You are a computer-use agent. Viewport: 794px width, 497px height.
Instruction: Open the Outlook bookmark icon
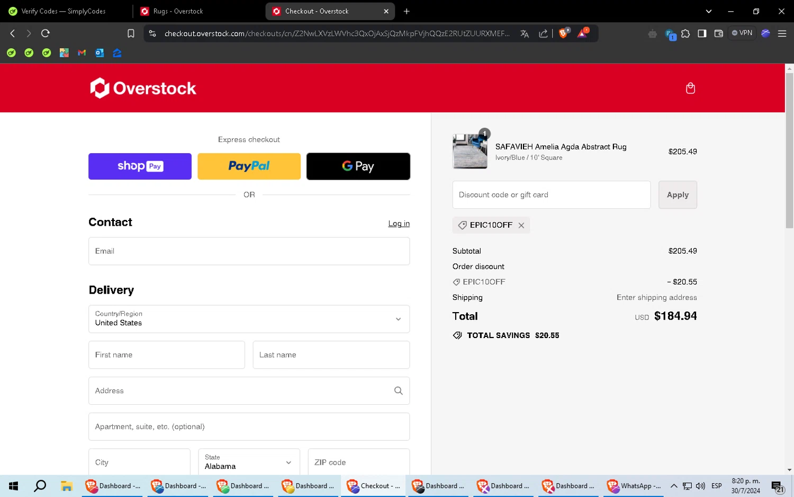[x=100, y=53]
